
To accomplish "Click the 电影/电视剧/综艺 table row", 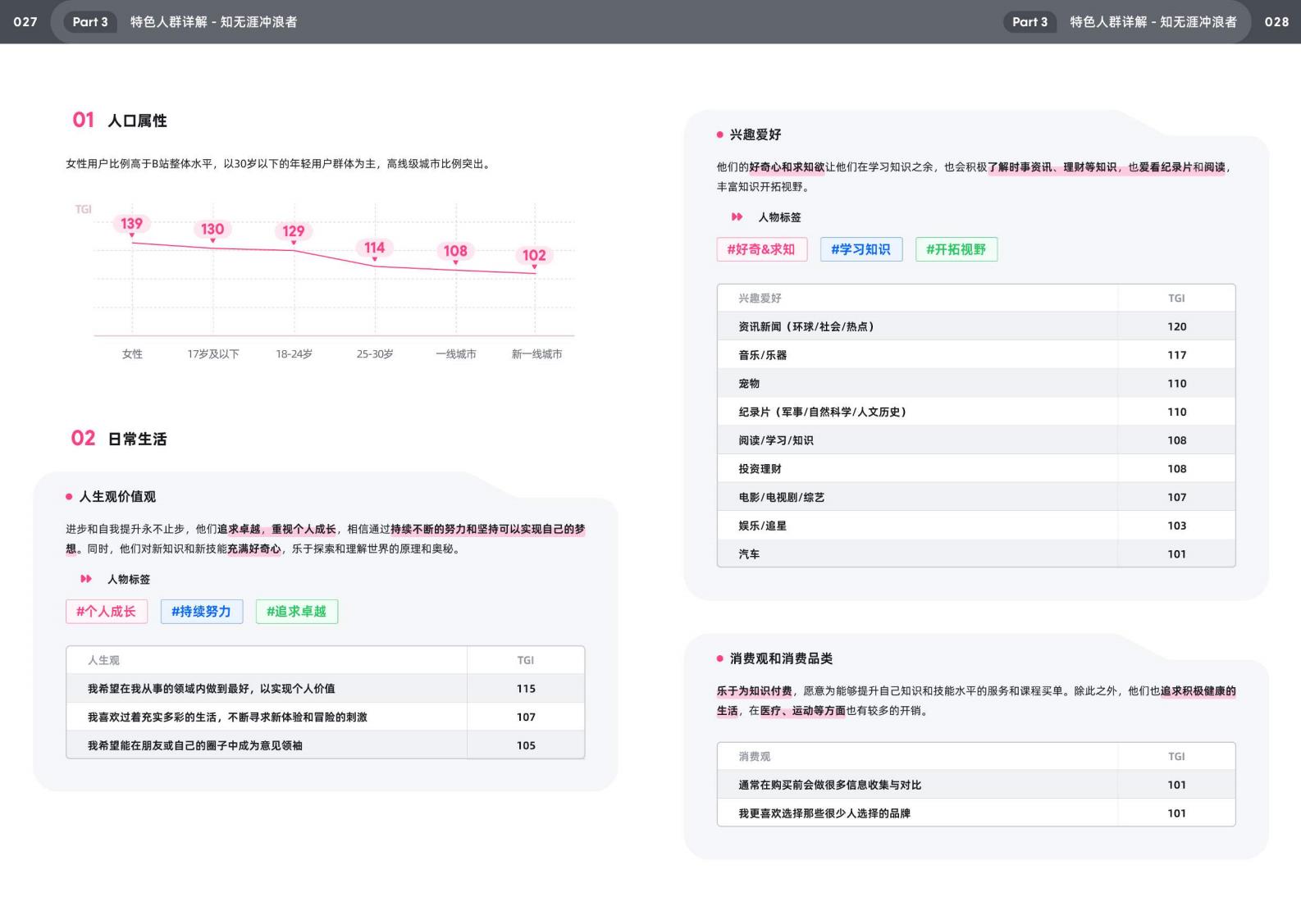I will pyautogui.click(x=976, y=497).
